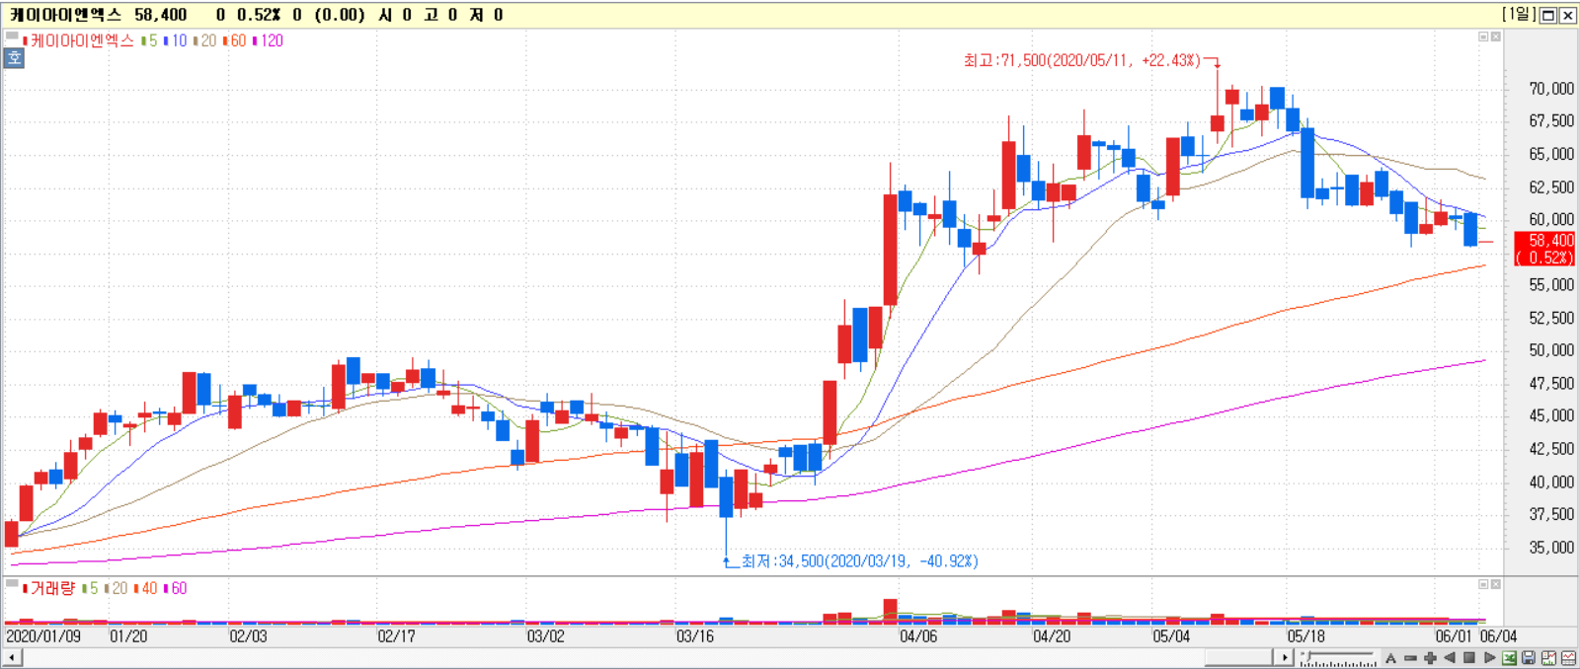Click the 0.52% change value in header
Screen dimensions: 1580x669
[x=259, y=15]
